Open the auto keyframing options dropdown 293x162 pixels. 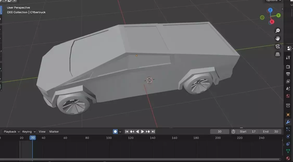[x=120, y=132]
